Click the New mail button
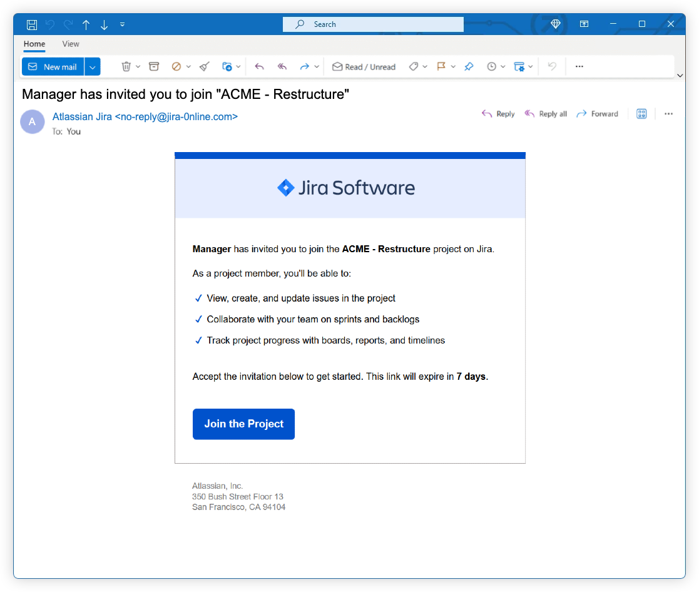This screenshot has width=699, height=592. [53, 67]
